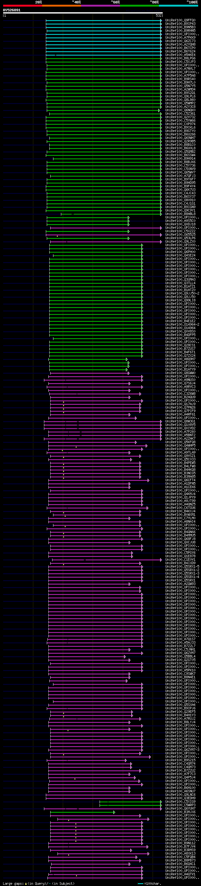This screenshot has height=886, width=201.
Task: Click hit label UniRef100_A7NVL7
Action: click(x=180, y=69)
